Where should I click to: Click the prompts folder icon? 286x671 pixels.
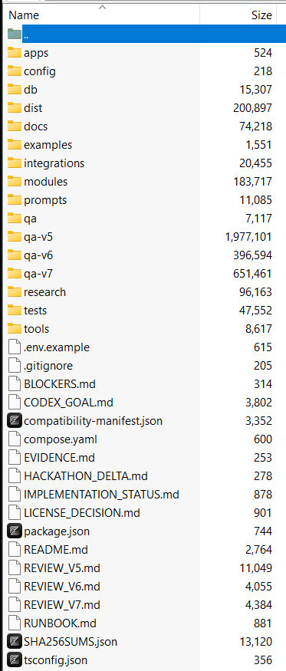click(x=15, y=200)
